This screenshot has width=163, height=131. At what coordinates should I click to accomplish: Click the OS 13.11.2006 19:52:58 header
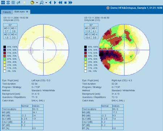click(x=16, y=18)
